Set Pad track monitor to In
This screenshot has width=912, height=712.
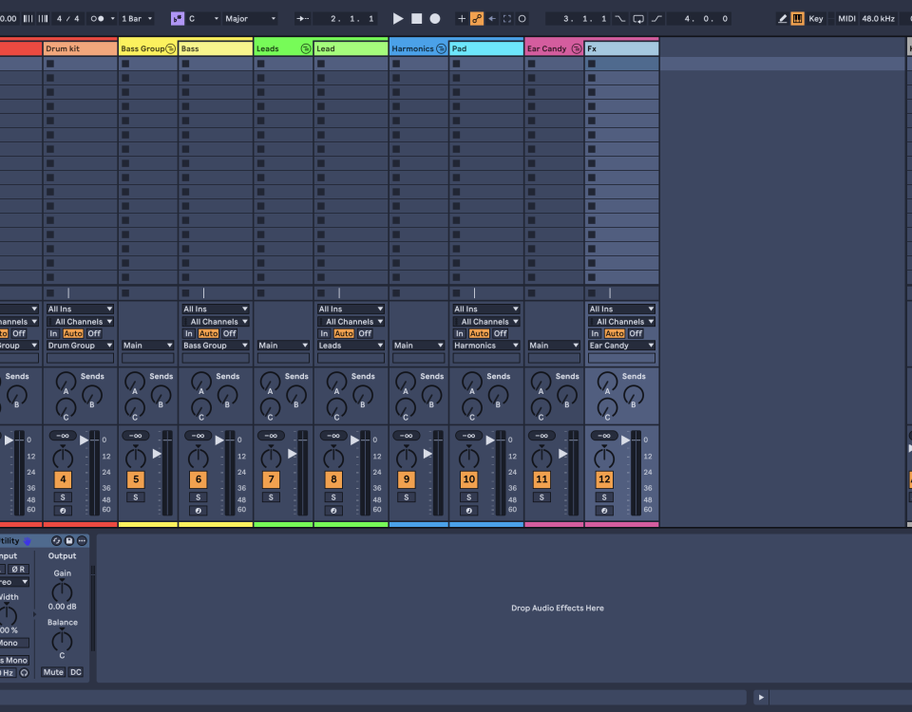[460, 333]
